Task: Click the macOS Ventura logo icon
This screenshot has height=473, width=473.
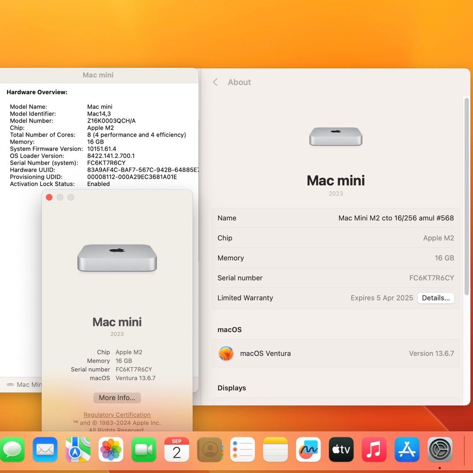Action: click(226, 353)
